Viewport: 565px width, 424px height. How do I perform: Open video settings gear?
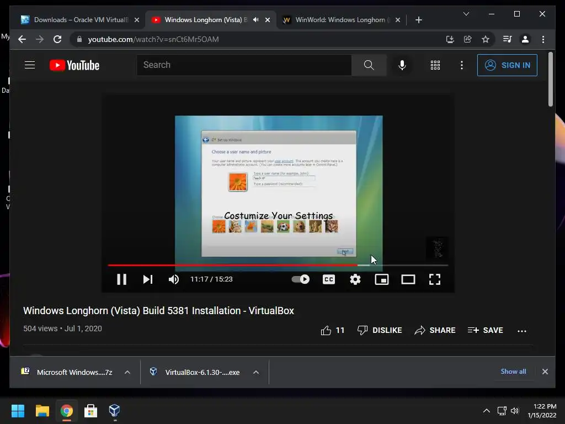(x=355, y=279)
